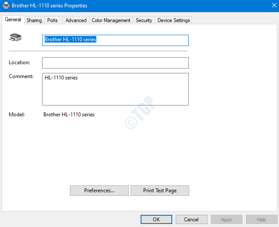The image size is (279, 227).
Task: Click into the Location text field
Action: (115, 63)
